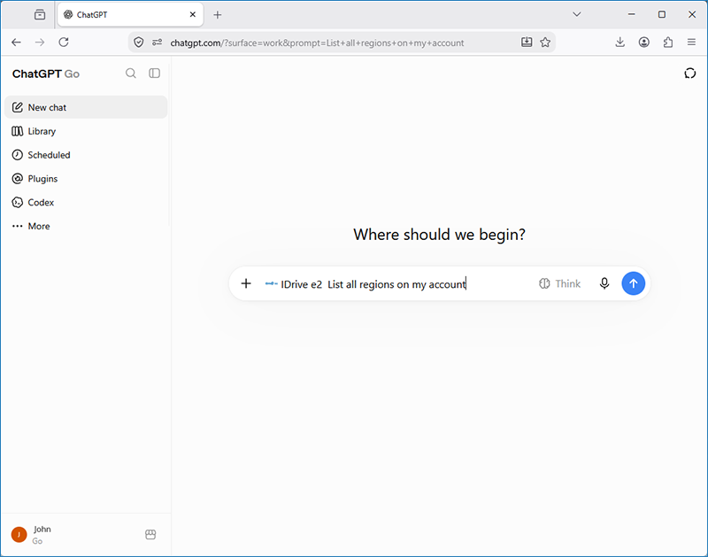This screenshot has width=708, height=557.
Task: Click the plus attach button in composer
Action: (x=246, y=283)
